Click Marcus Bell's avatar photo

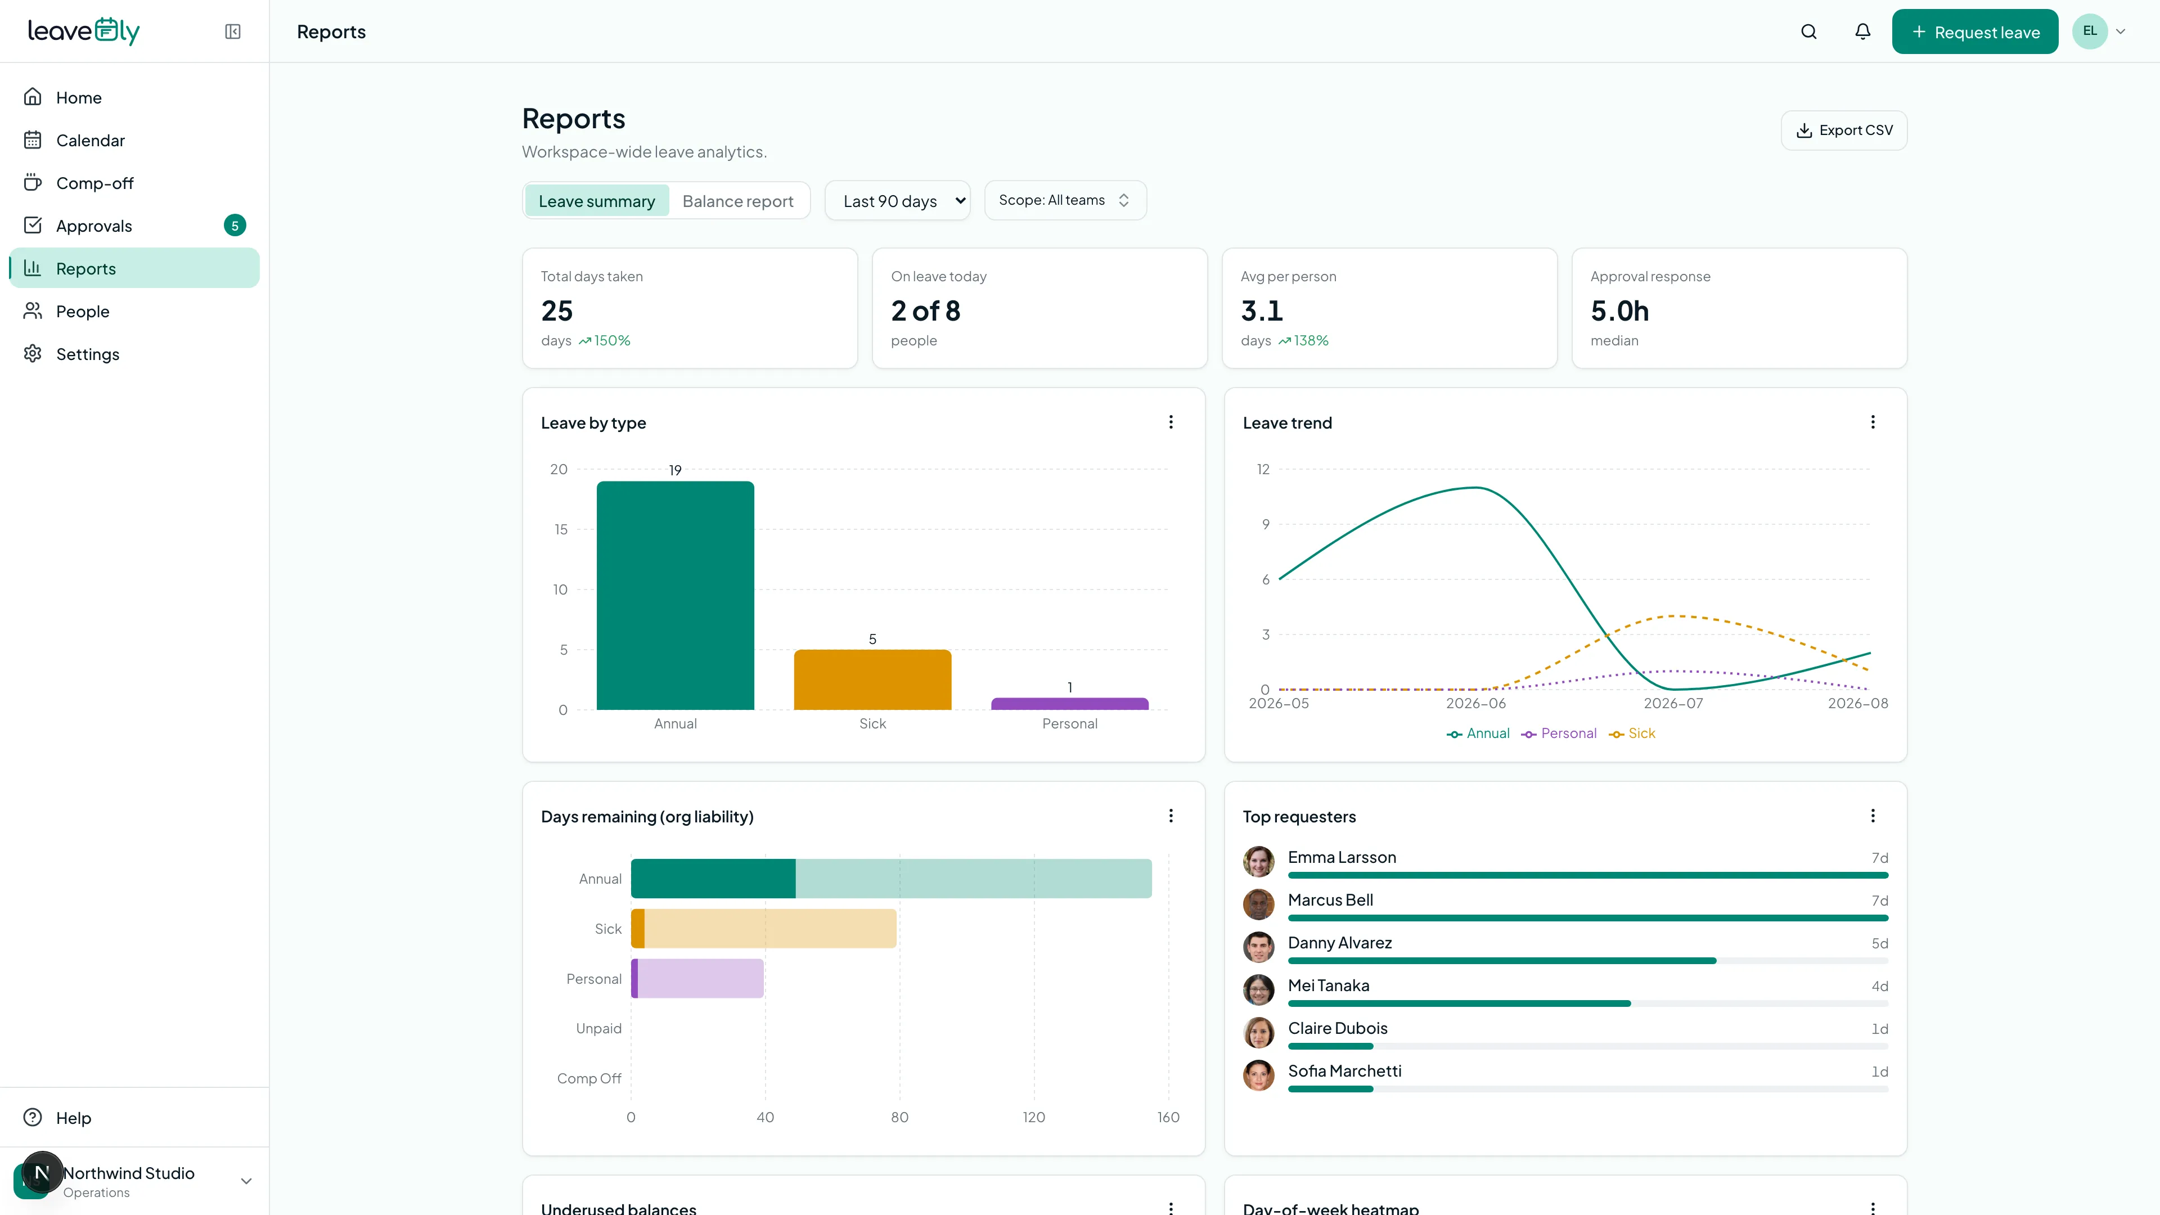pyautogui.click(x=1259, y=904)
